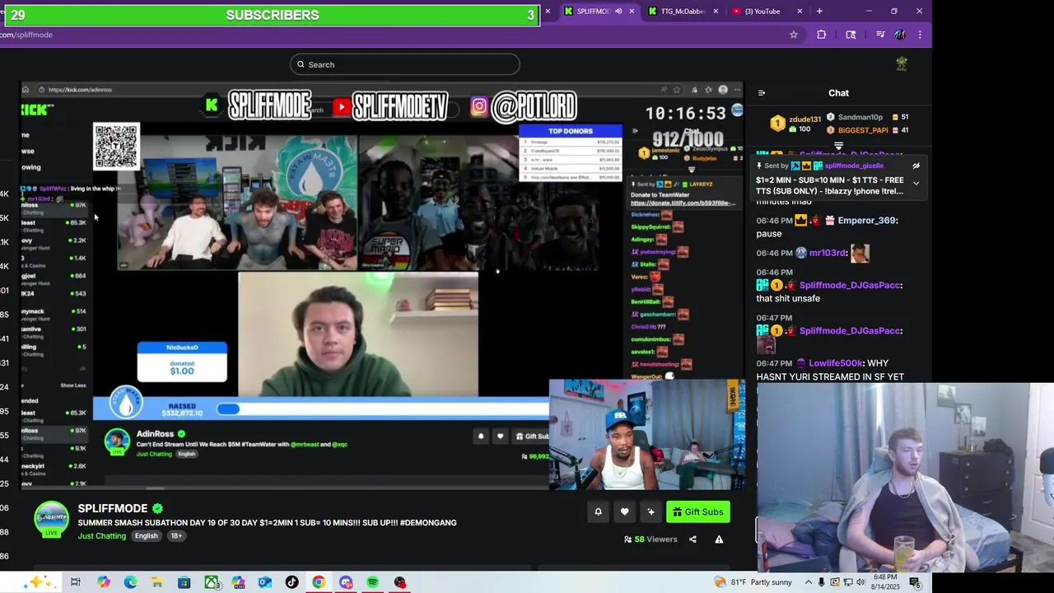
Task: Click the 18+ mature tag
Action: click(176, 536)
